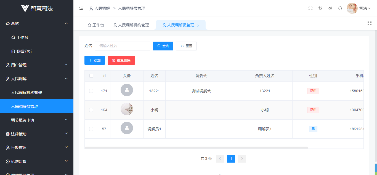This screenshot has width=377, height=175.
Task: Click the page refresh icon
Action: 340,8
